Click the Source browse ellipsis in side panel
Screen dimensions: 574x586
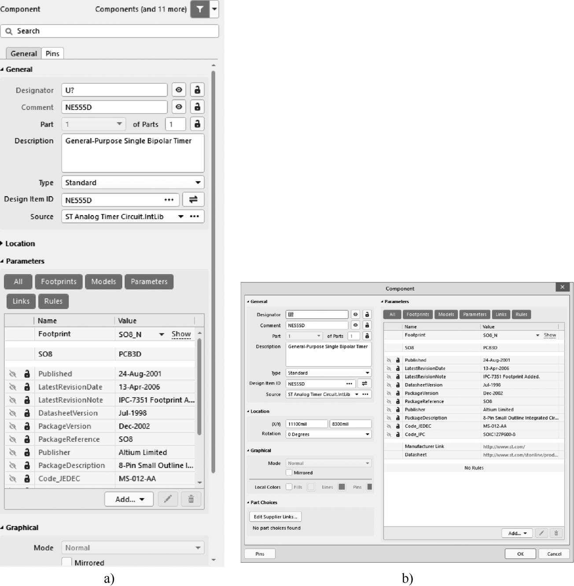[x=195, y=216]
